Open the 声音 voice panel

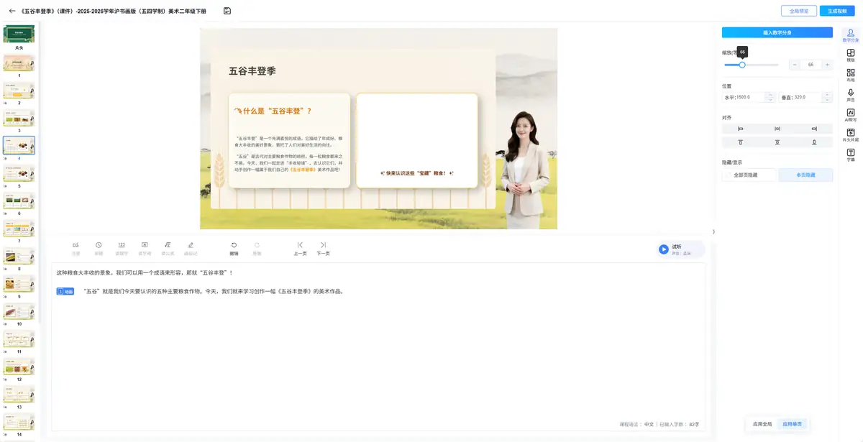pyautogui.click(x=851, y=96)
